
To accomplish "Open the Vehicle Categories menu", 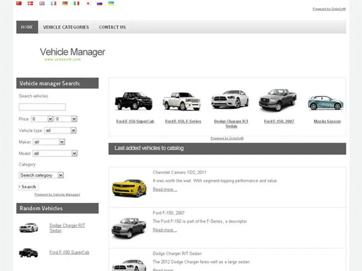I will pos(66,27).
